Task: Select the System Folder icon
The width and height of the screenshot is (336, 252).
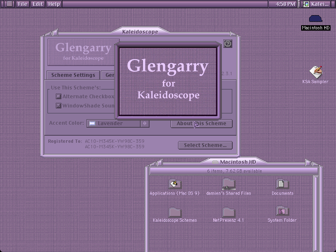Action: tap(282, 211)
